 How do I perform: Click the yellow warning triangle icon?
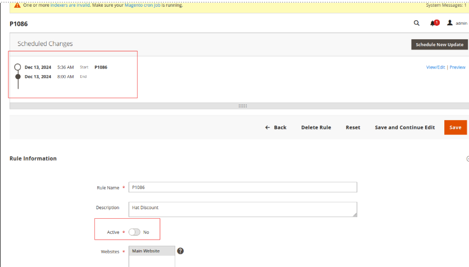pyautogui.click(x=17, y=5)
